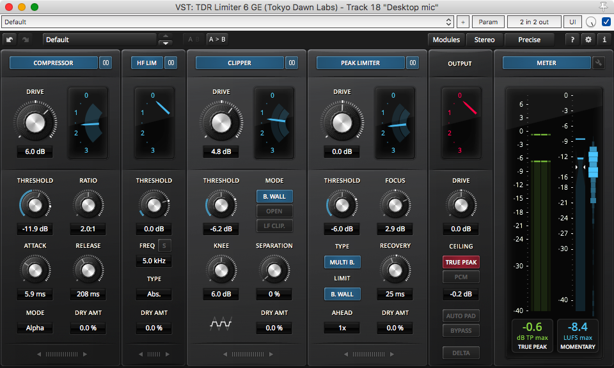Click the Param button

[488, 22]
